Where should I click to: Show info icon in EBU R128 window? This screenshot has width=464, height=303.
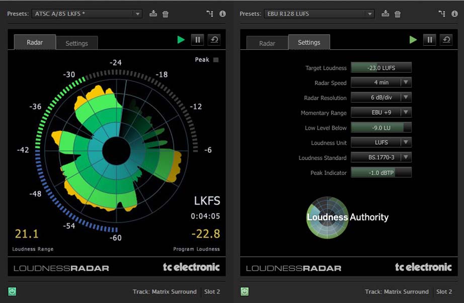(x=454, y=14)
